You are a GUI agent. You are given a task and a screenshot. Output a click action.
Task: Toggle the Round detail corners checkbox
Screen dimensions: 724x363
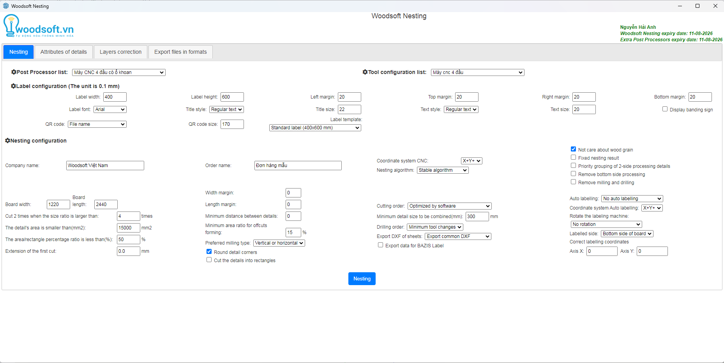209,252
